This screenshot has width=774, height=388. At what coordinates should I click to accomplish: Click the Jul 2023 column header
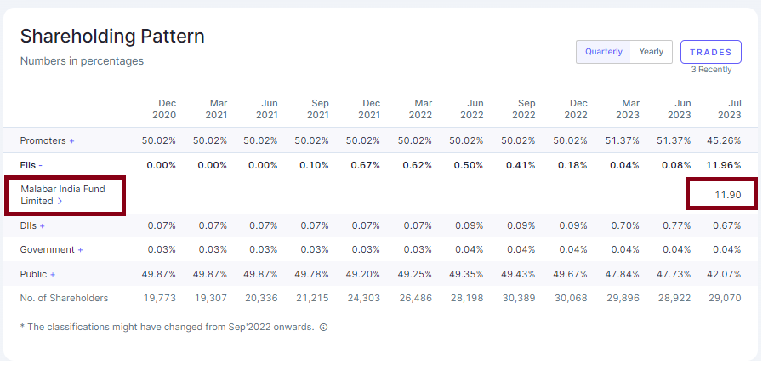[729, 109]
